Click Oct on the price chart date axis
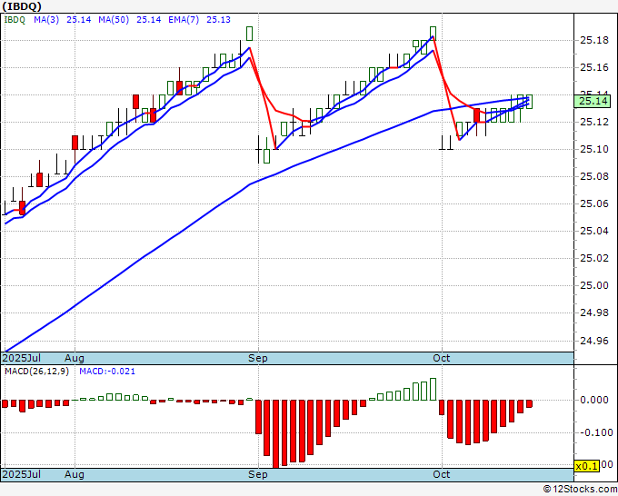Image resolution: width=618 pixels, height=496 pixels. pos(442,358)
